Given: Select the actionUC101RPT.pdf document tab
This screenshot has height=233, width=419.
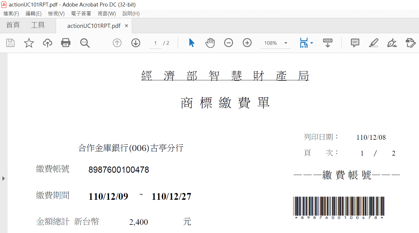Looking at the screenshot, I should (94, 26).
